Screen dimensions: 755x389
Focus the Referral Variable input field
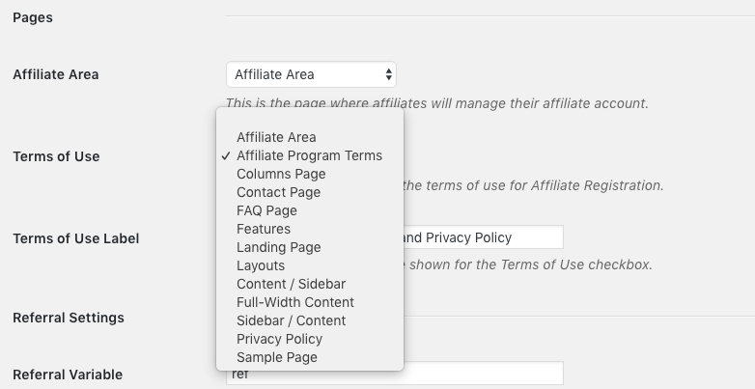tap(483, 374)
